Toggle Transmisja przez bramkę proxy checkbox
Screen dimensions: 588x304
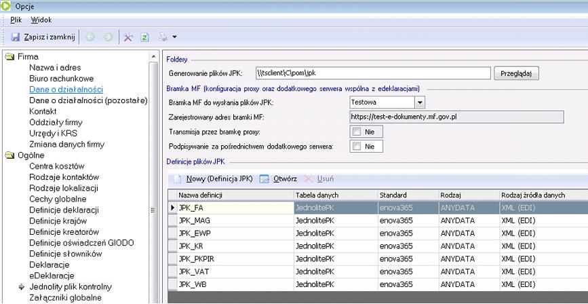357,132
